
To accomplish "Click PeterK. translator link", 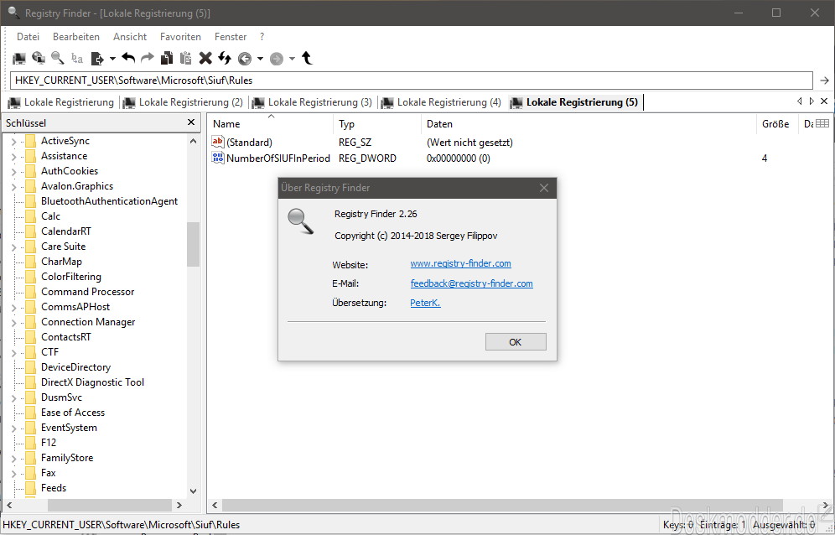I will pos(425,303).
